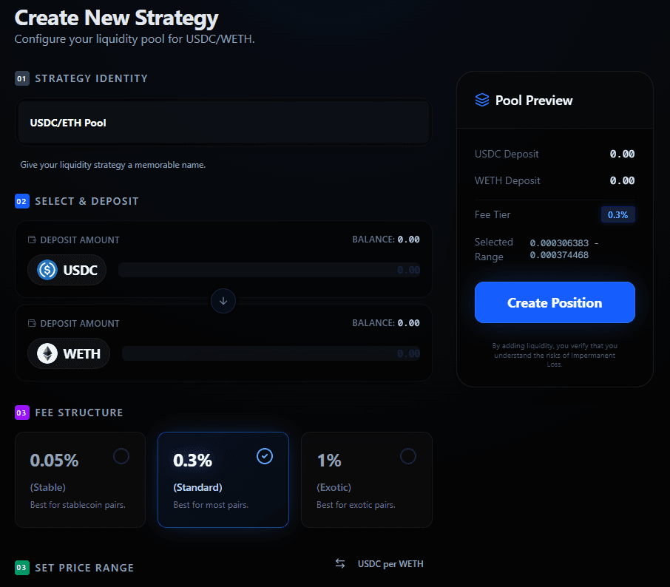Screen dimensions: 670x587
Task: Click the flip arrows next to USDC per WETH
Action: pos(340,563)
